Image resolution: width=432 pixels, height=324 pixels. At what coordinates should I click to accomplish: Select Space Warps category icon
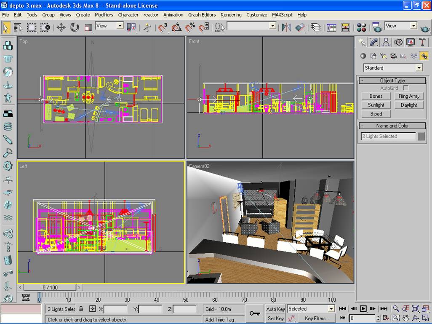pyautogui.click(x=413, y=56)
